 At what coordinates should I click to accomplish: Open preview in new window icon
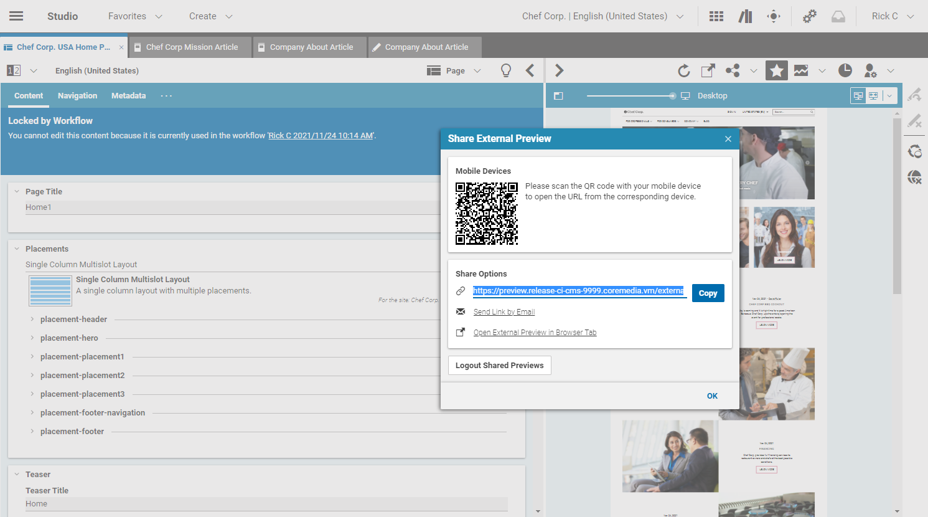coord(708,70)
